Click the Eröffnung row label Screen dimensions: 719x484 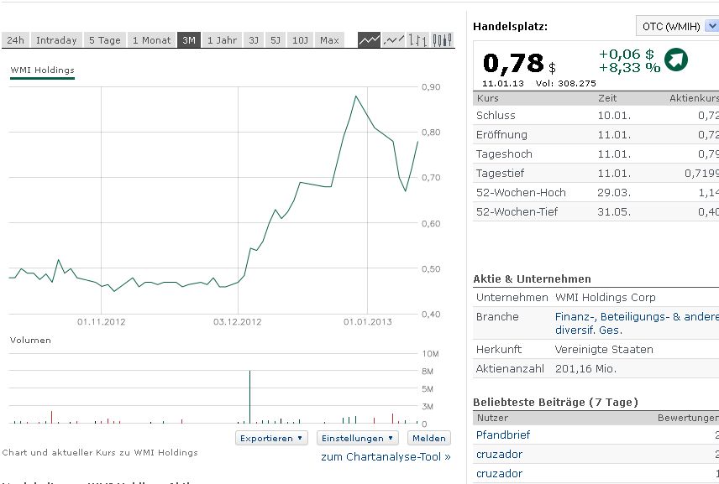501,134
